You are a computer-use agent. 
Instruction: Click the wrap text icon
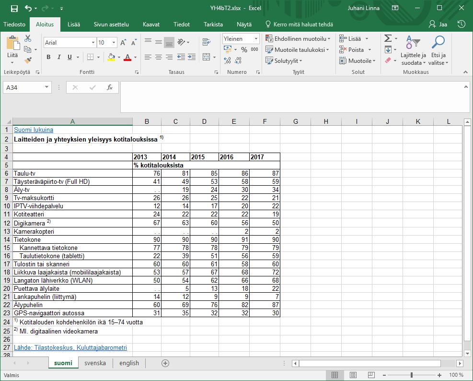pyautogui.click(x=207, y=42)
